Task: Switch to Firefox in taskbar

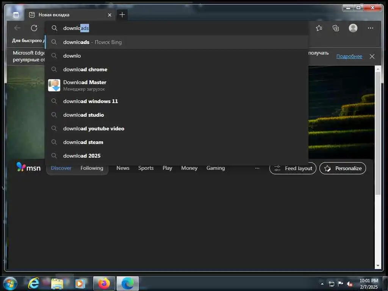Action: click(x=104, y=283)
